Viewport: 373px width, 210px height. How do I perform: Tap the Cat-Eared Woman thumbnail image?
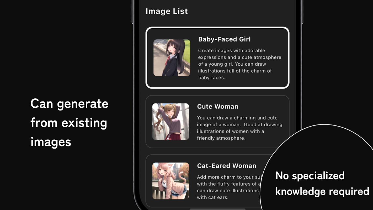pos(170,181)
